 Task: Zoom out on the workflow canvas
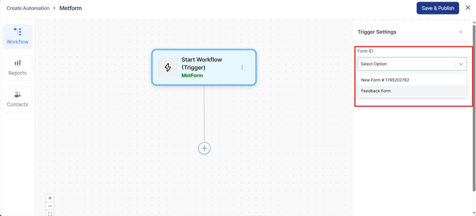tap(50, 206)
